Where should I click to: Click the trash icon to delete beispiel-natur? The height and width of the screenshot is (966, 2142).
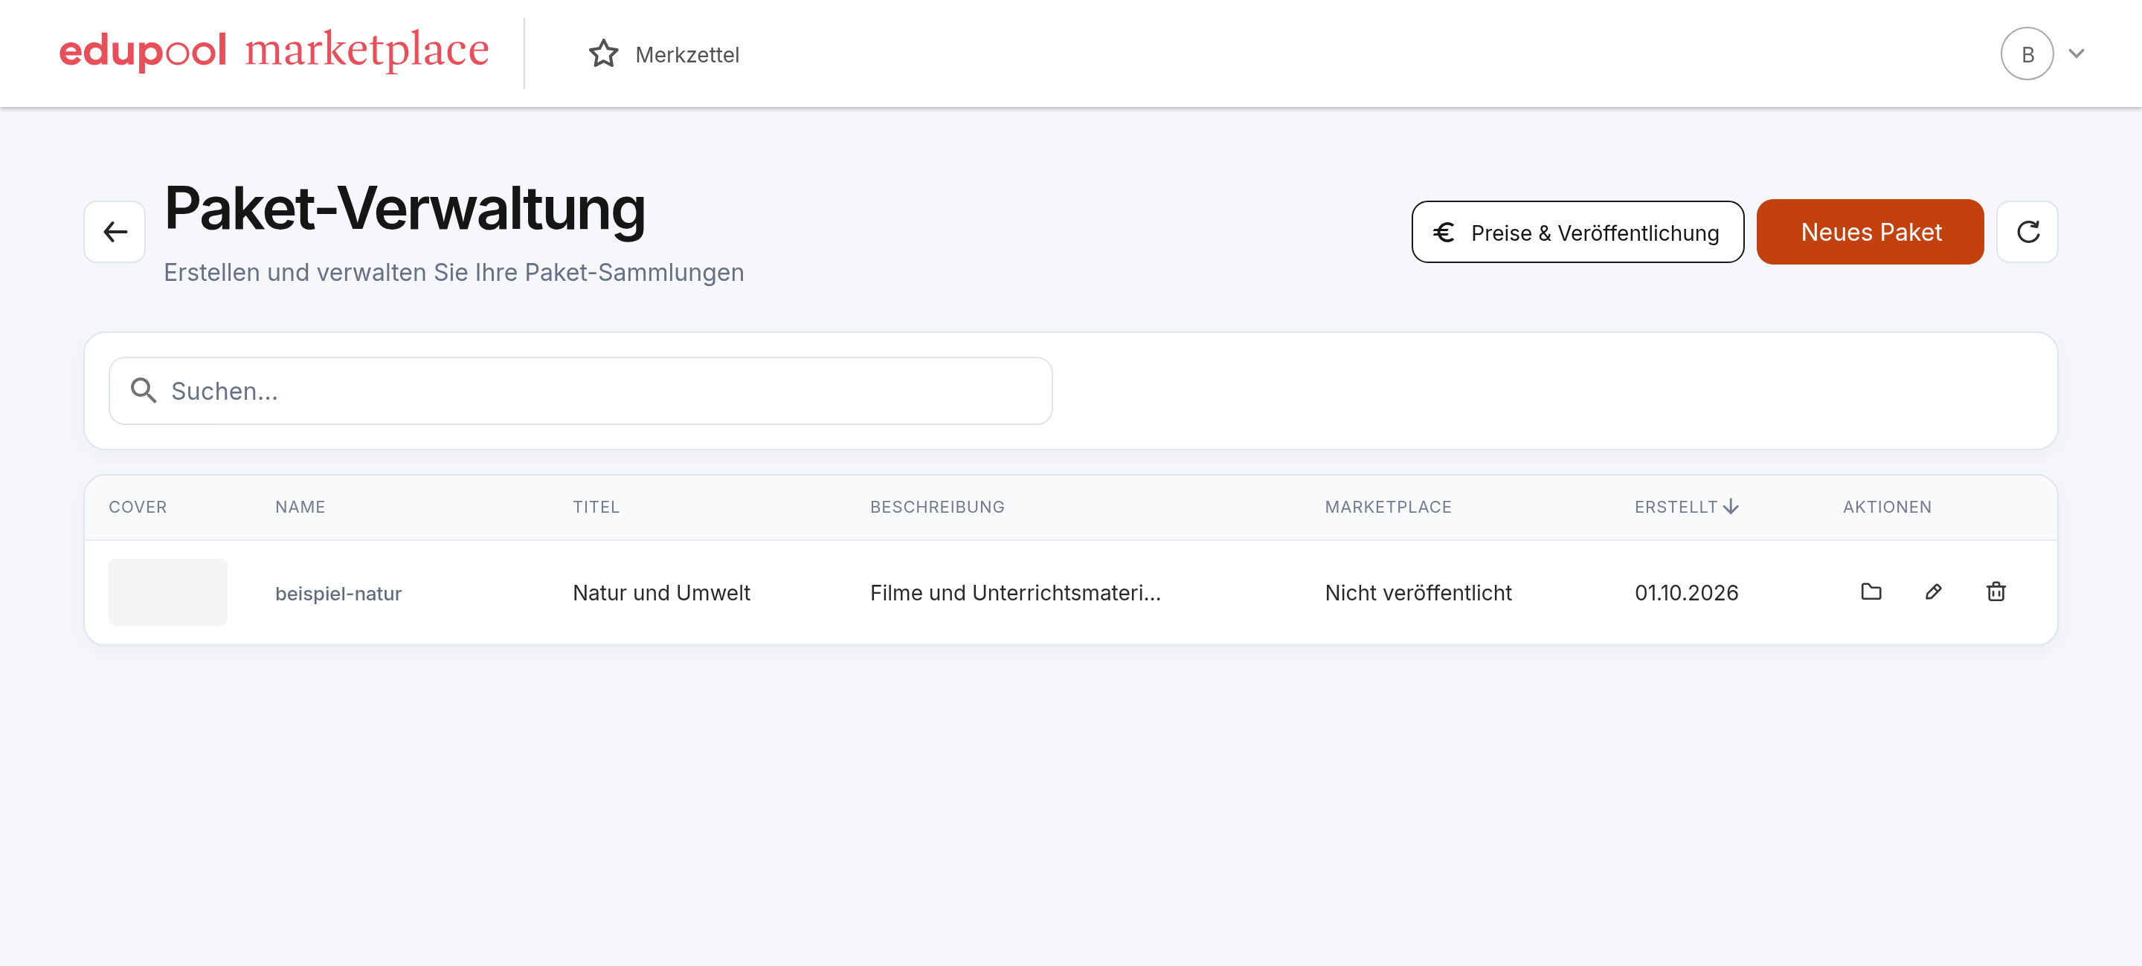[1995, 592]
